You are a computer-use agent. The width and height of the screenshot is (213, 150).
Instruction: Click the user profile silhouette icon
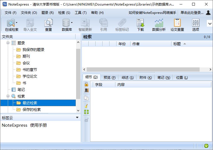[x=208, y=12]
